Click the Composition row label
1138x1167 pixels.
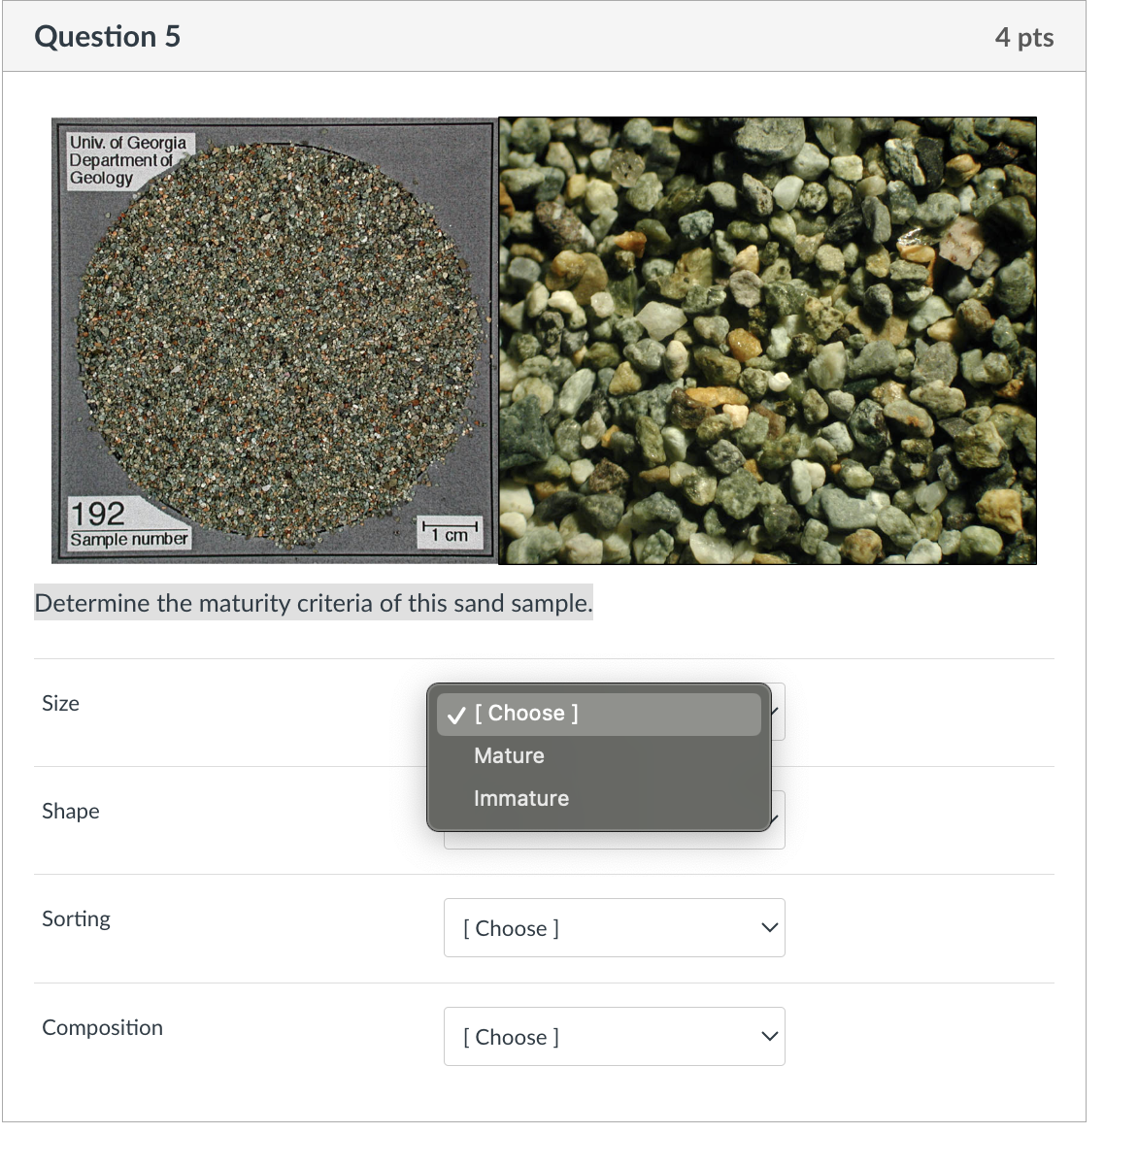tap(102, 1027)
